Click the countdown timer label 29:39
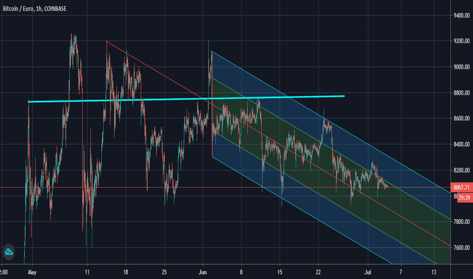Image resolution: width=473 pixels, height=279 pixels. (464, 197)
